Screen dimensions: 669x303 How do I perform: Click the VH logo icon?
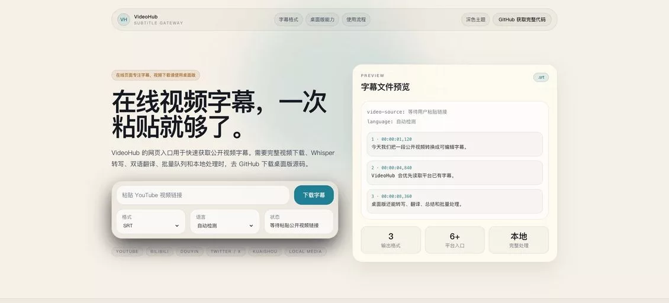pos(124,20)
